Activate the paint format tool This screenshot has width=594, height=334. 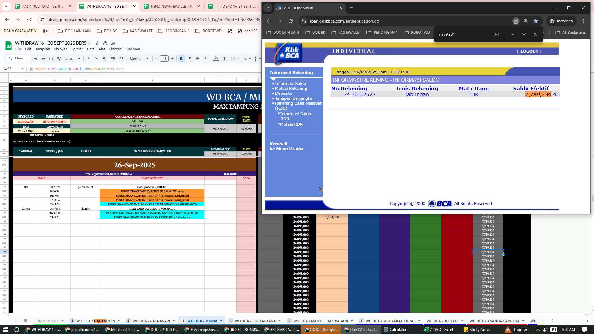[59, 59]
